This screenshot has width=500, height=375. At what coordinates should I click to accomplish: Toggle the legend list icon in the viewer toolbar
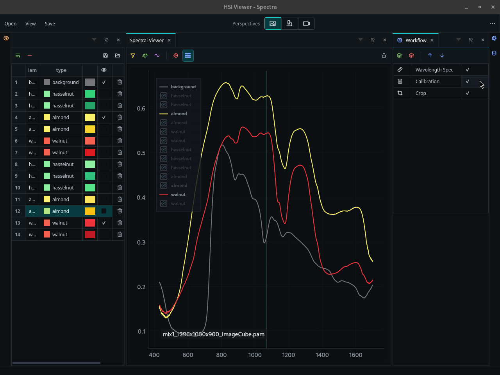pos(188,55)
